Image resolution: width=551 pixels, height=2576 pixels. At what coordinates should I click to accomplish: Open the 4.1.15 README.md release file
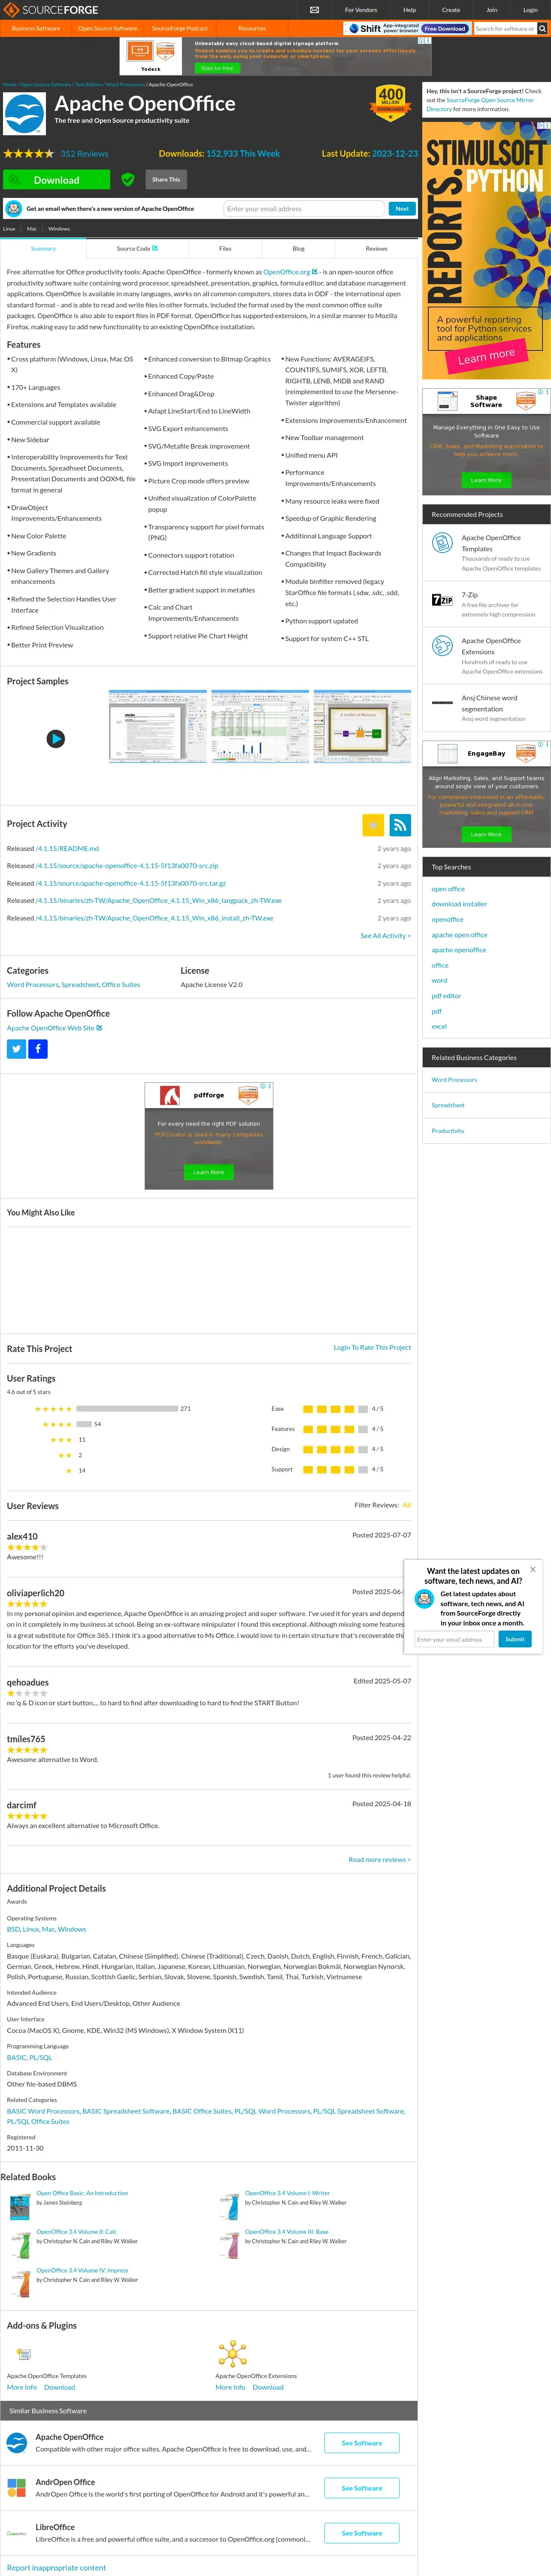click(67, 848)
